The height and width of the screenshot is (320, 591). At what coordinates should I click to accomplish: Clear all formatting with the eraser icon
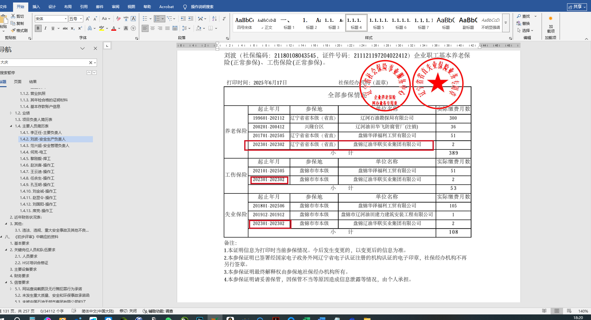tap(118, 19)
